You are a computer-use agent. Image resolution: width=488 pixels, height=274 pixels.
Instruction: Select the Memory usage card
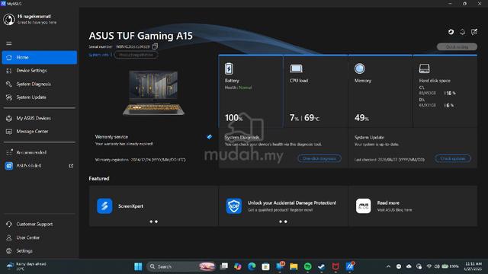coord(380,91)
